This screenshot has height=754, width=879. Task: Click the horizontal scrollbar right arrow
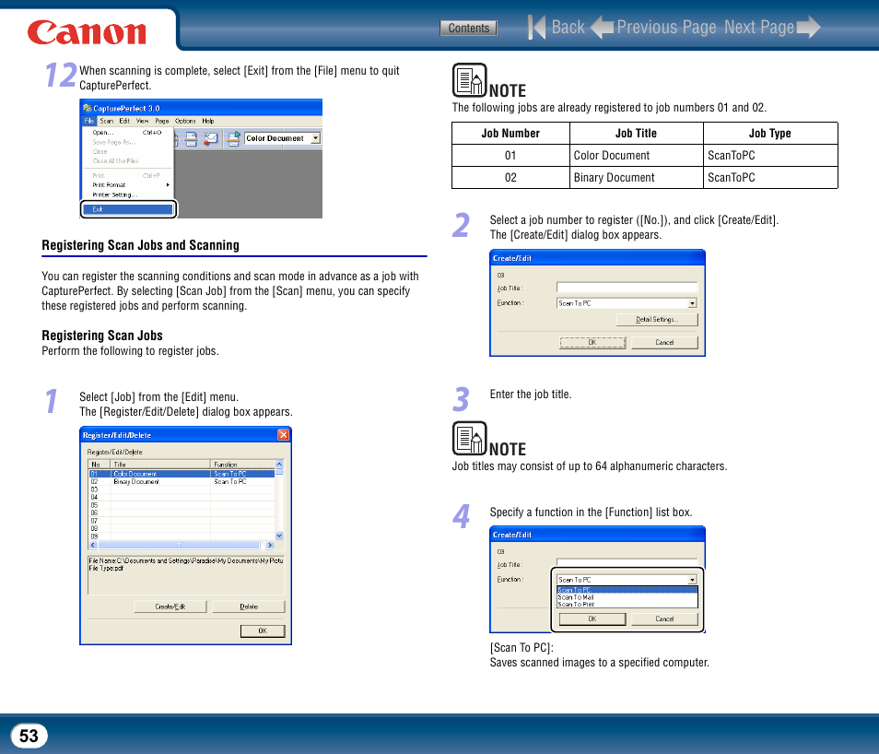(x=270, y=545)
